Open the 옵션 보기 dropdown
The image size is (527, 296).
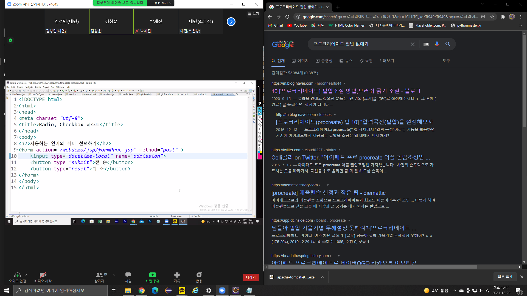click(163, 3)
